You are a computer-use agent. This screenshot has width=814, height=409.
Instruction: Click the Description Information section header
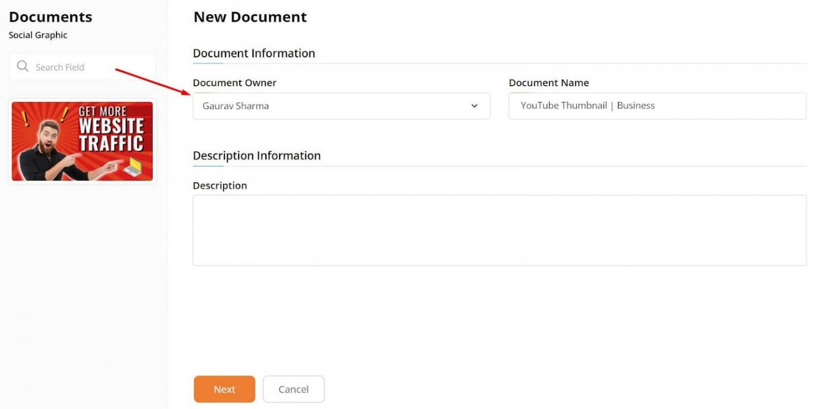[257, 156]
